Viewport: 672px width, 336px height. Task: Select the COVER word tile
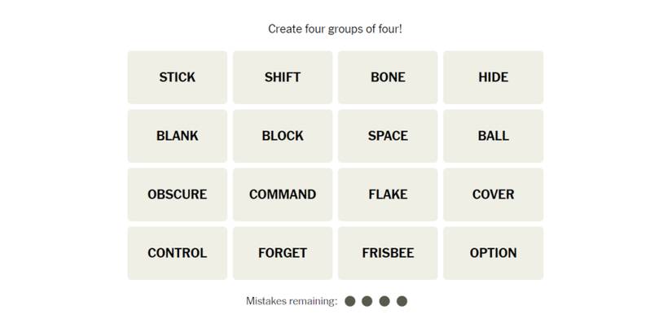[x=493, y=194]
